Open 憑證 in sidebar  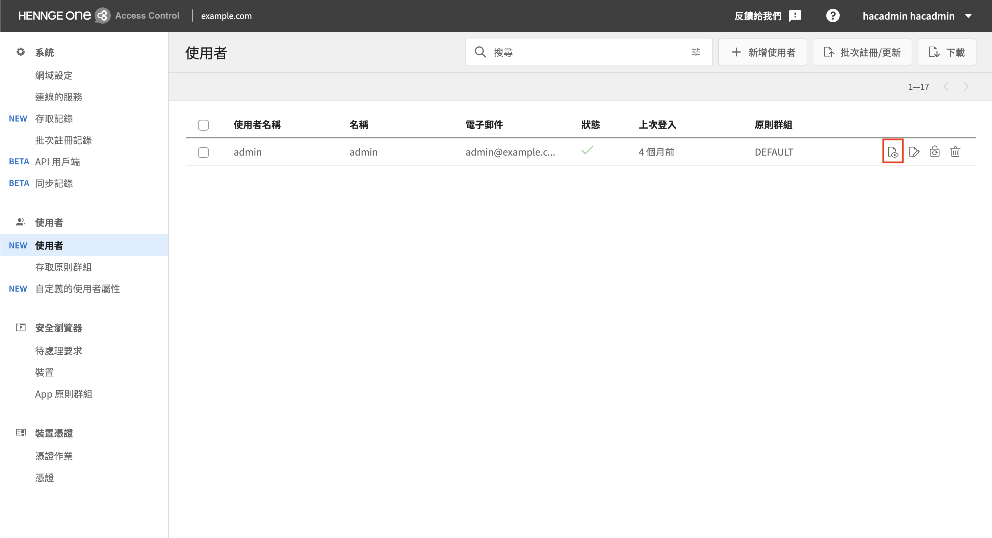coord(44,478)
